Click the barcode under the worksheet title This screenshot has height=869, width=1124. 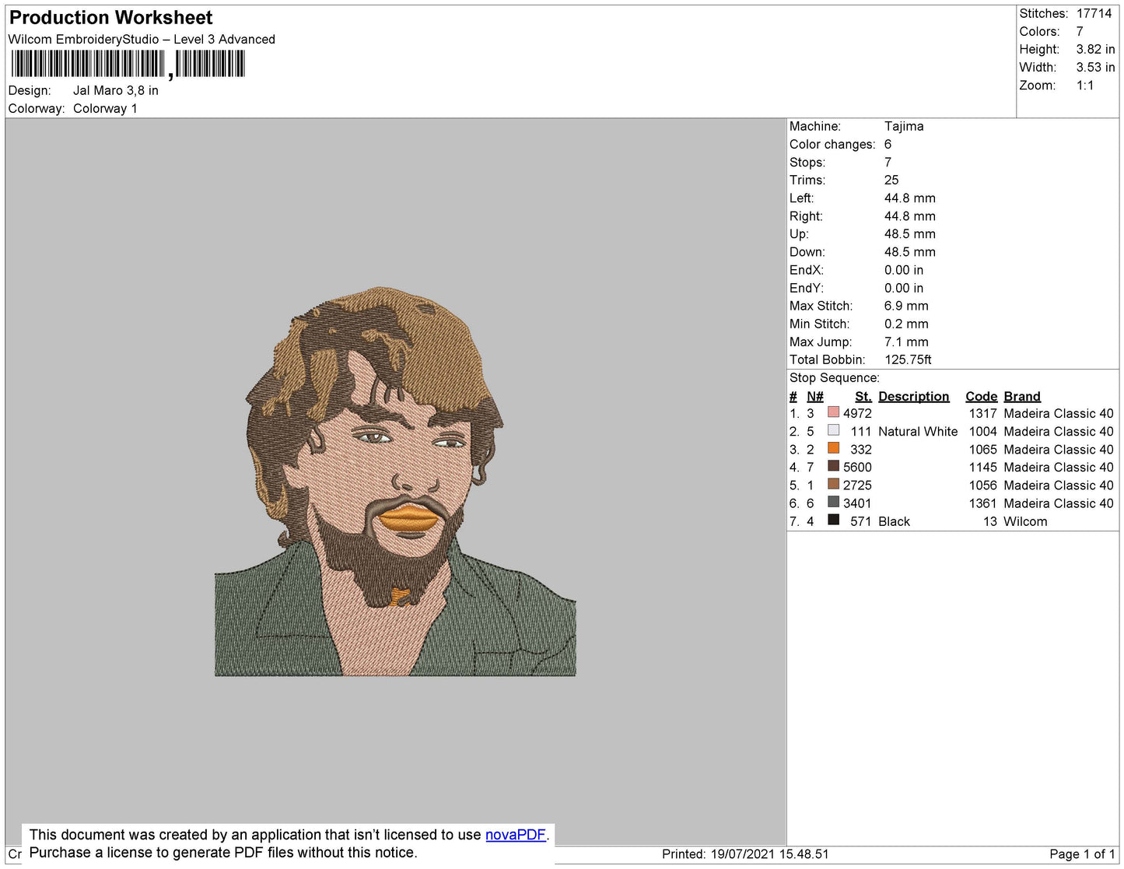coord(128,64)
